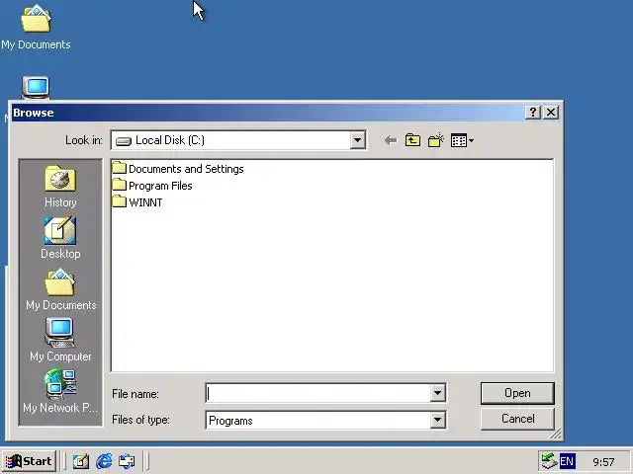Jump to Desktop in the places bar
This screenshot has width=633, height=474.
click(x=60, y=237)
